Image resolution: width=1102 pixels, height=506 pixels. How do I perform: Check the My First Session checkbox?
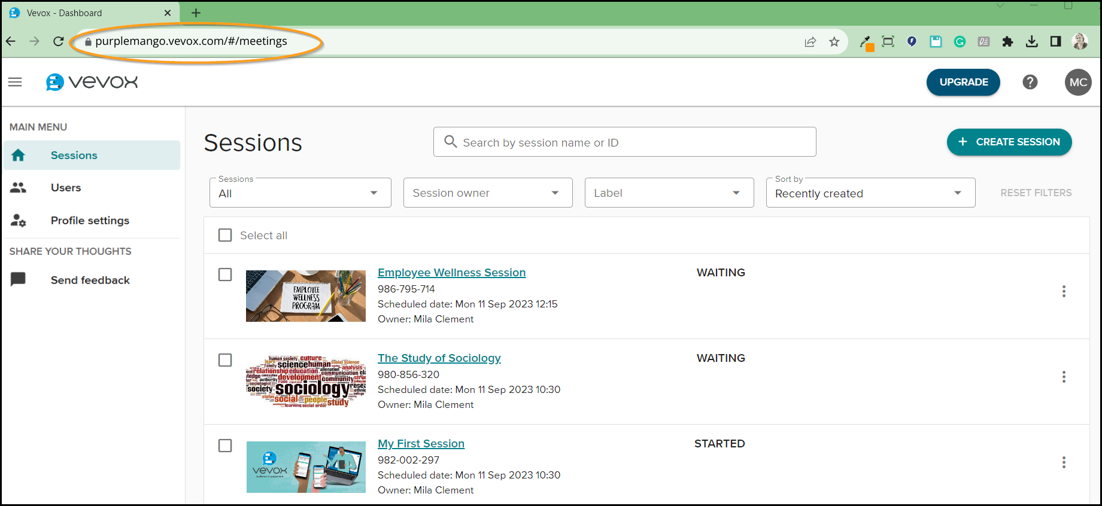[x=225, y=446]
